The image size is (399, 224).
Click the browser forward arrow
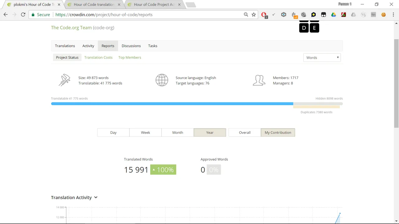14,15
